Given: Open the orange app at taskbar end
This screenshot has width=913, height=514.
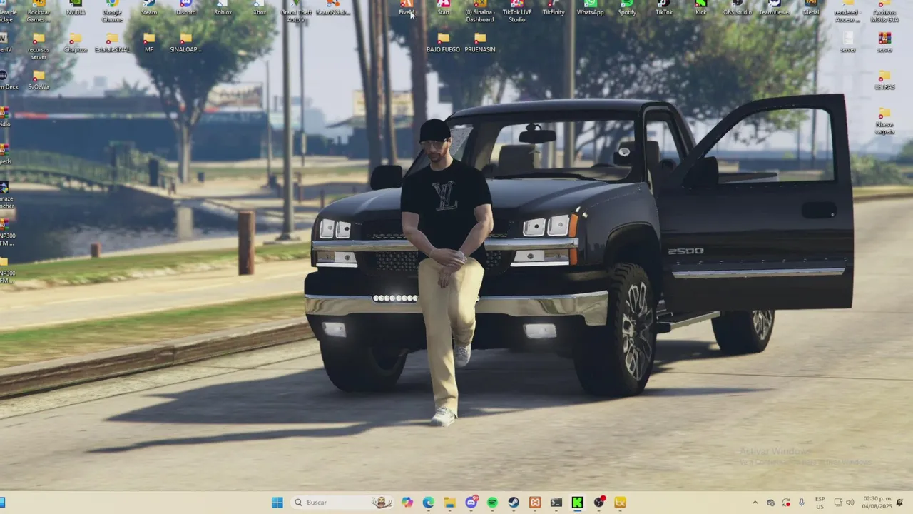Looking at the screenshot, I should tap(621, 503).
